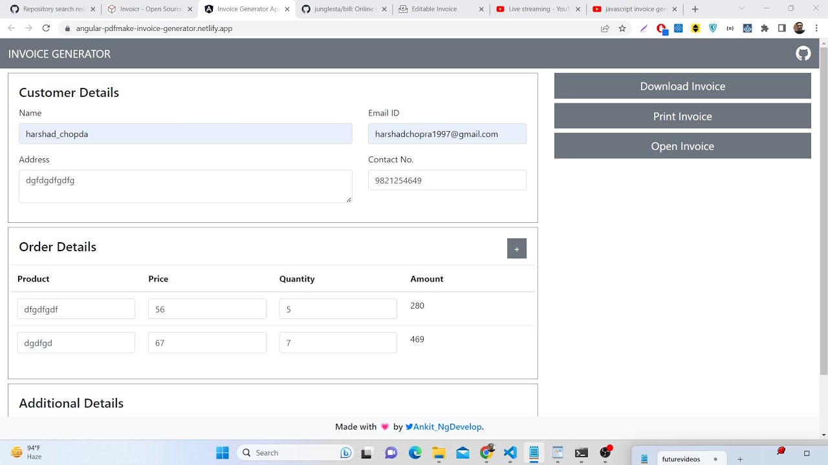
Task: Reload the page with refresh icon
Action: (x=46, y=28)
